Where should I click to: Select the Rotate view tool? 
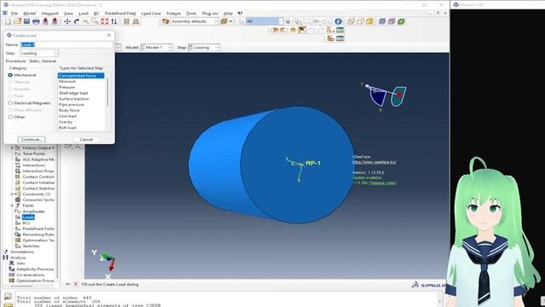pos(77,21)
